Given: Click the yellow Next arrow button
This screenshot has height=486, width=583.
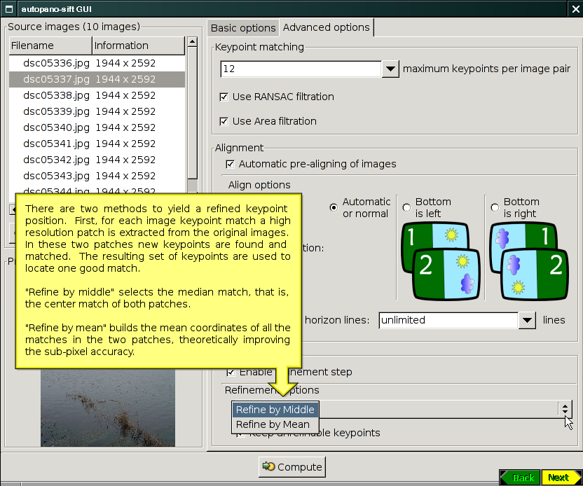Looking at the screenshot, I should tap(561, 478).
